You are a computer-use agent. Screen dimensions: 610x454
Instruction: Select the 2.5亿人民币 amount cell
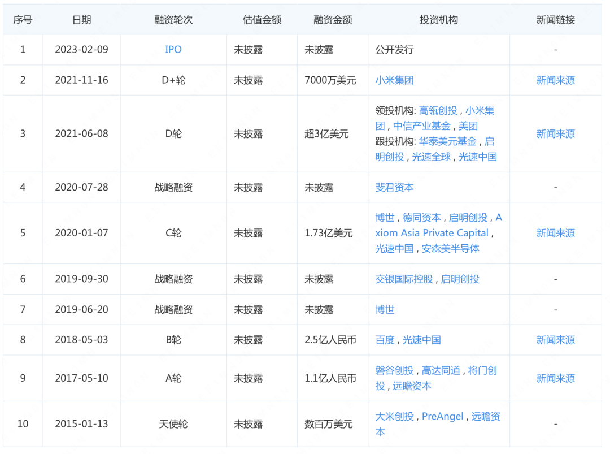[x=330, y=340]
